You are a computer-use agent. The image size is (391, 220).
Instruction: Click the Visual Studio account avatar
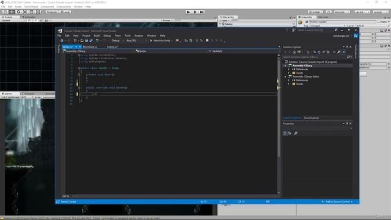tap(356, 36)
